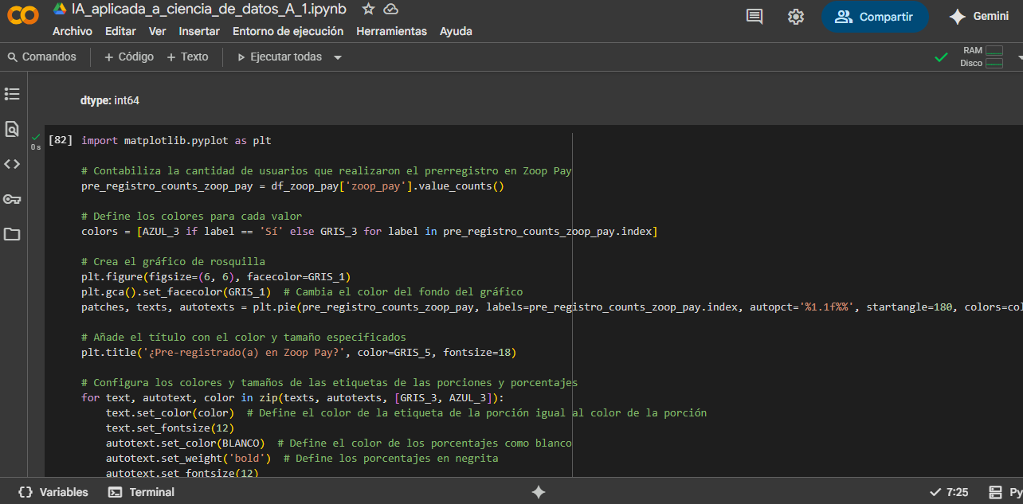1023x504 pixels.
Task: Star the notebook with the star icon
Action: [368, 9]
